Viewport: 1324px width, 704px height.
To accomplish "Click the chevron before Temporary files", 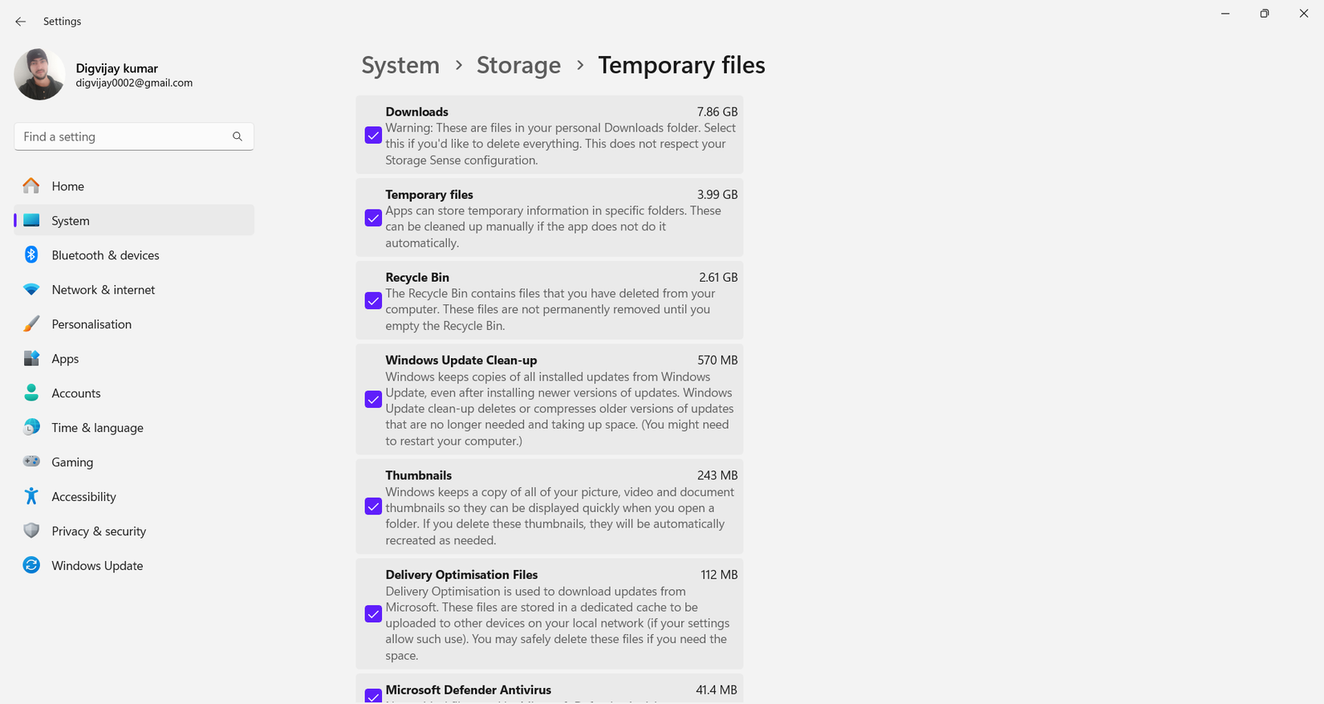I will [x=579, y=66].
